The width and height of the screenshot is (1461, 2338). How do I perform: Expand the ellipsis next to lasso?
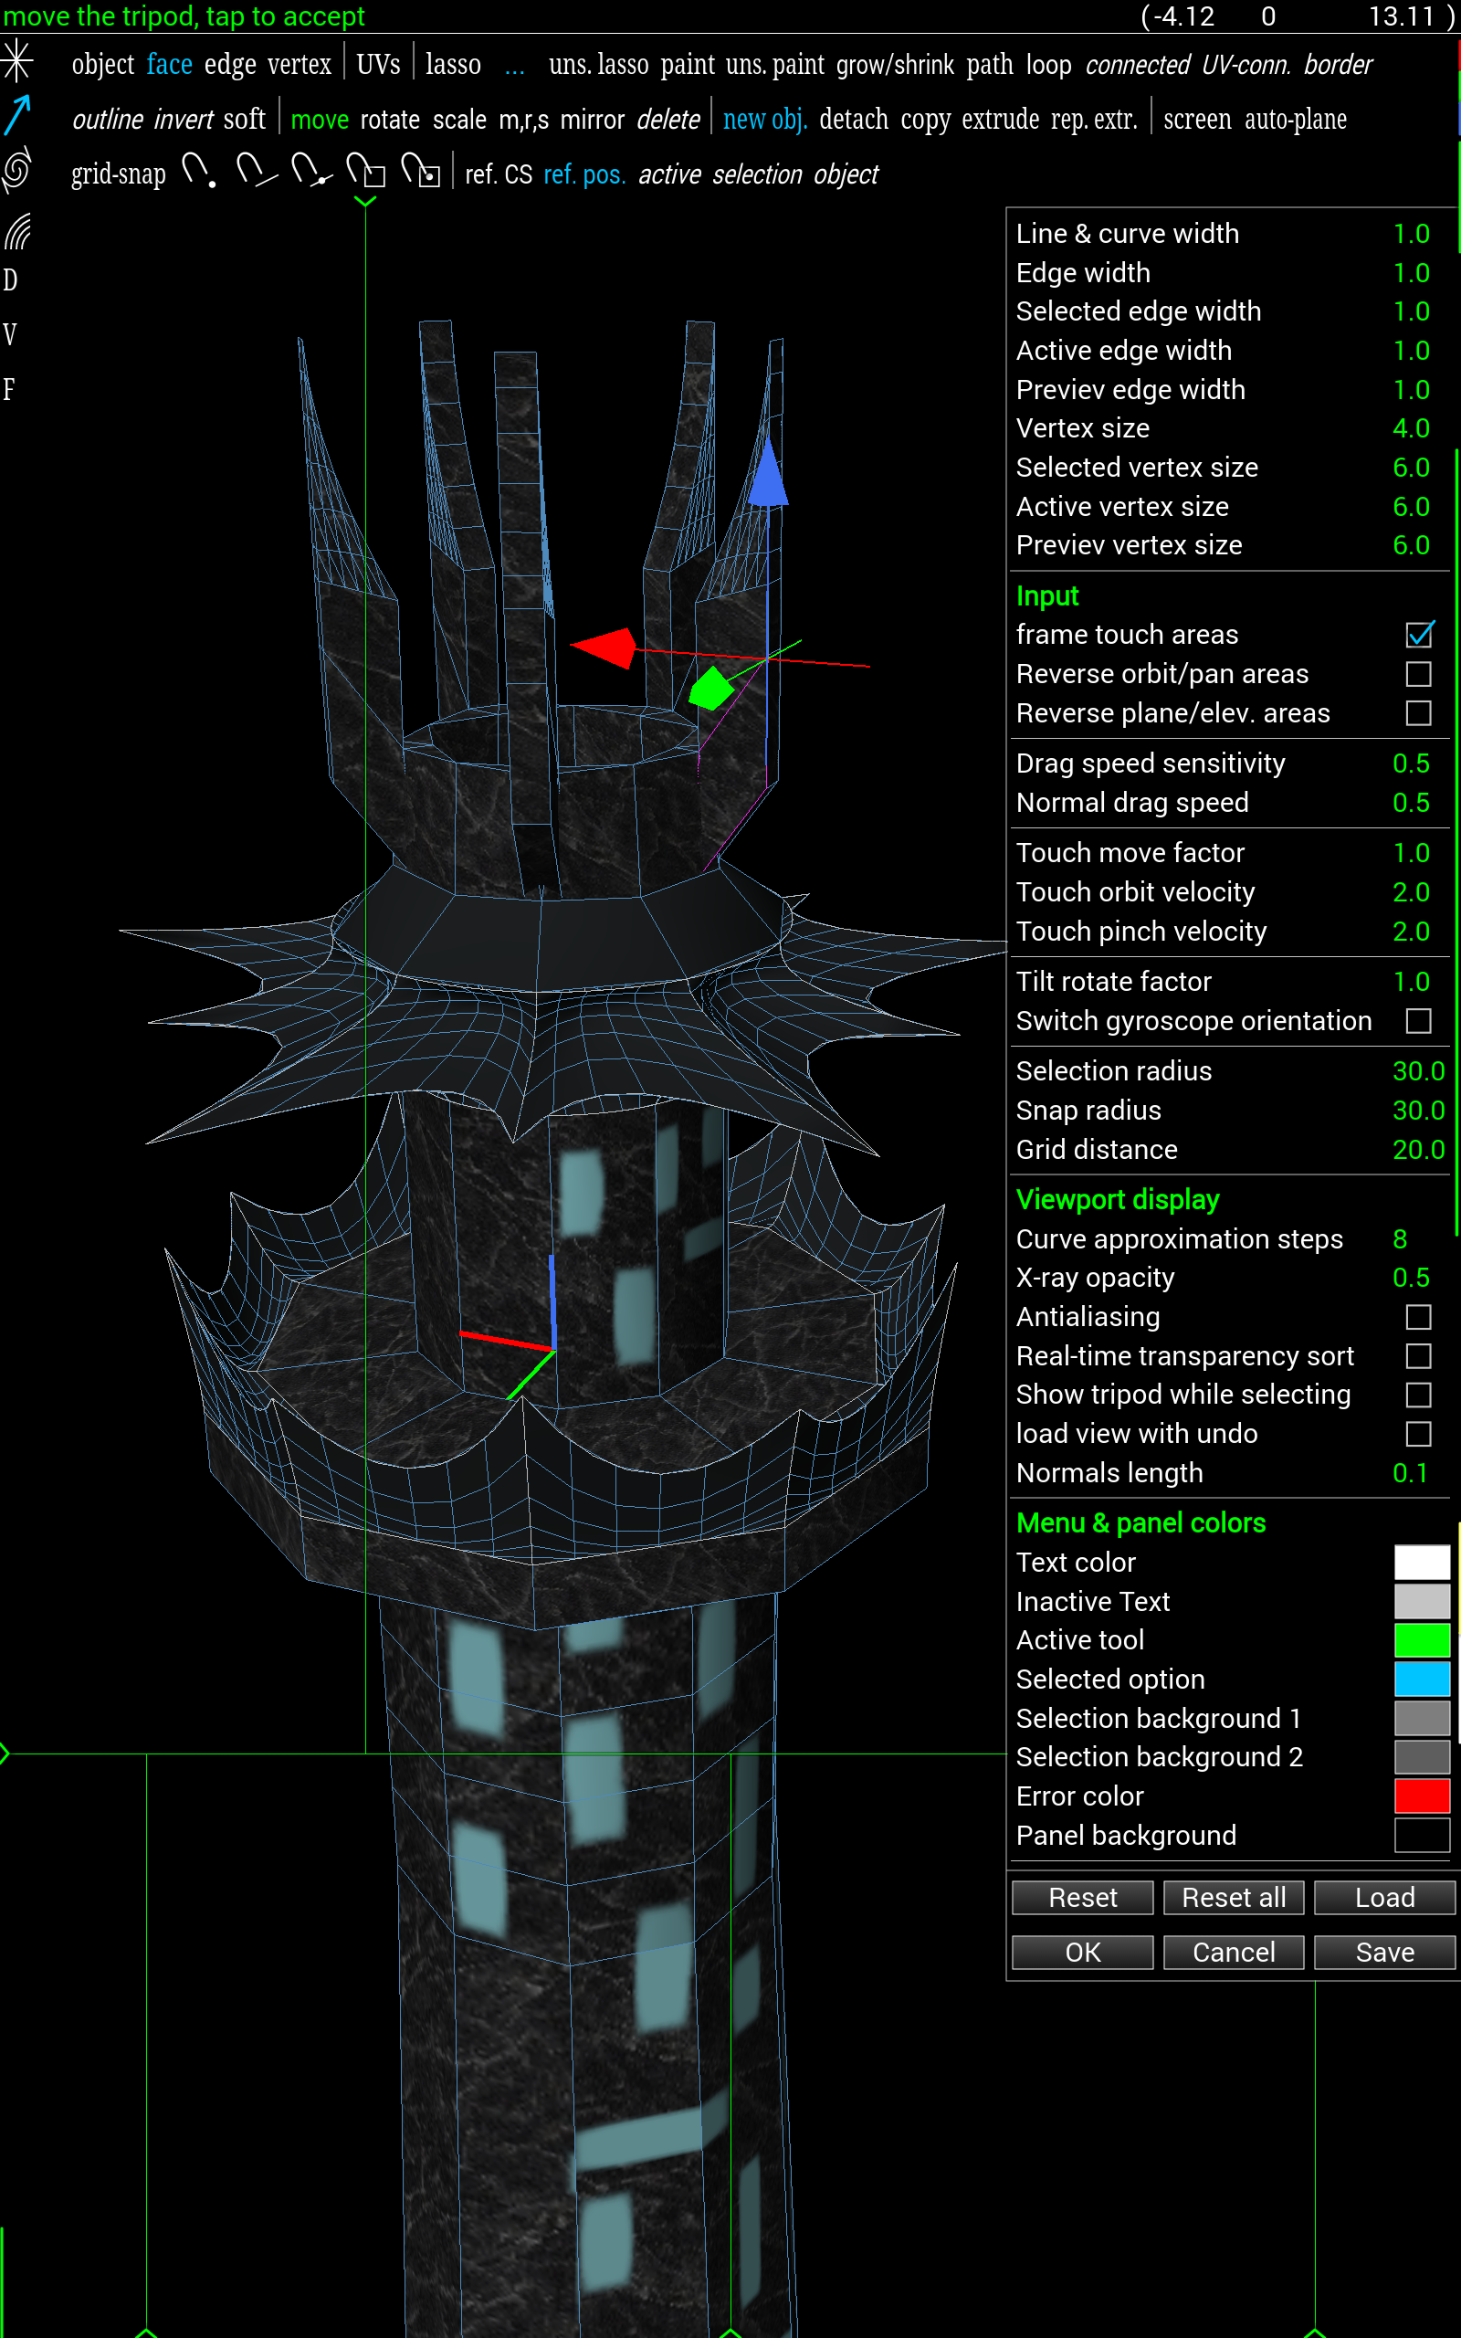[515, 66]
